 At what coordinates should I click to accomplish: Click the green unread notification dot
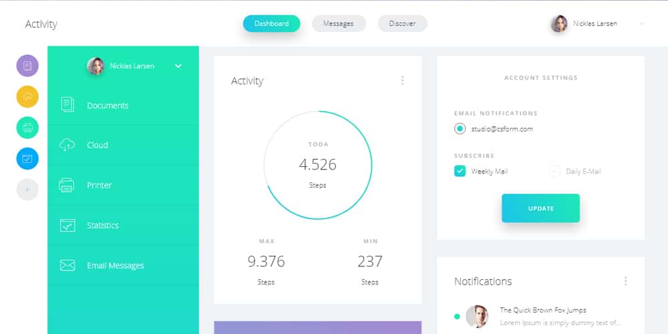457,317
